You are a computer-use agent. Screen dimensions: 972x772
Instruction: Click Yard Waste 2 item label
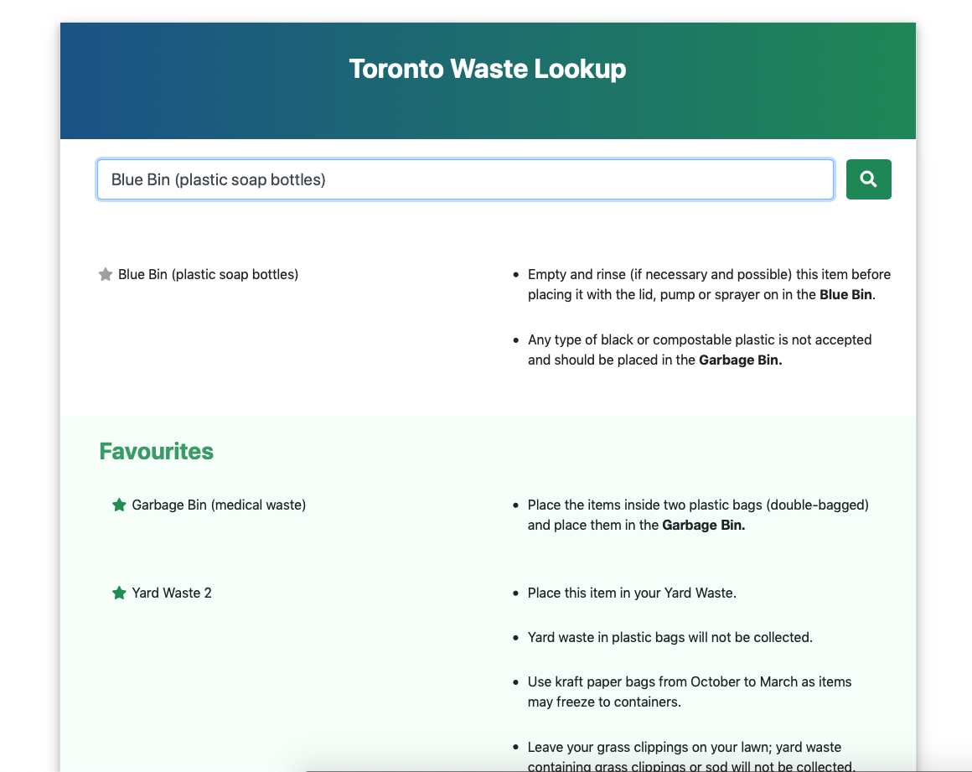point(172,593)
